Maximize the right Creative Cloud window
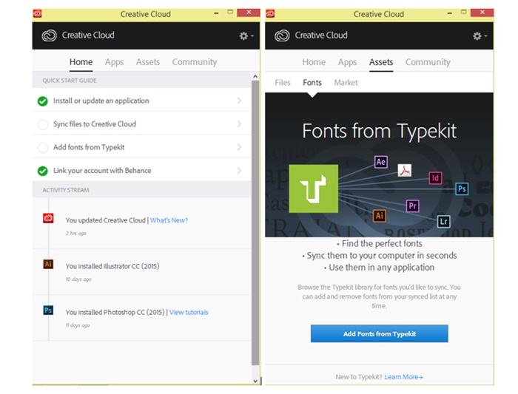 [x=464, y=13]
